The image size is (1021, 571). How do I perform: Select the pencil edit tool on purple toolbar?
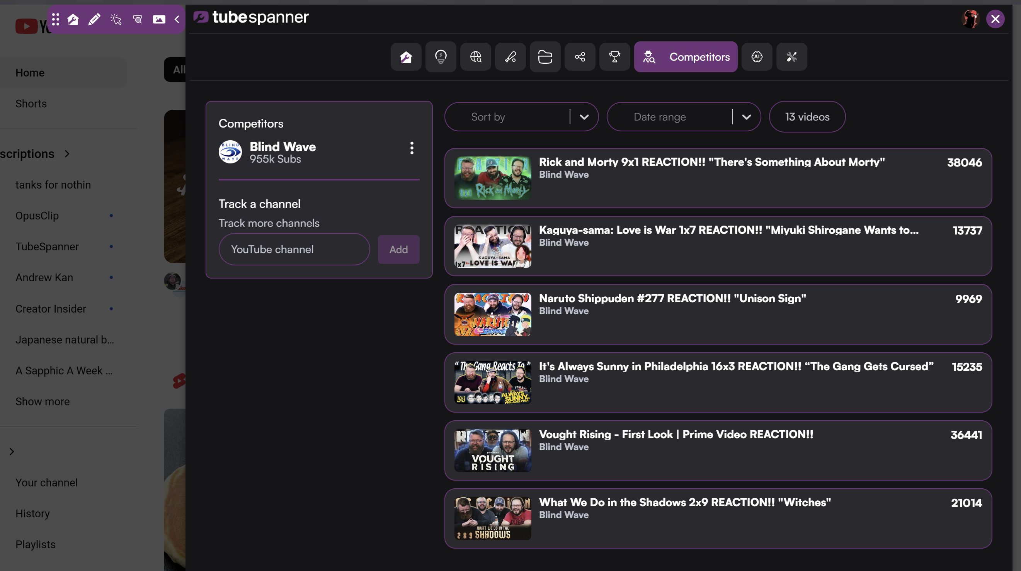[x=94, y=19]
